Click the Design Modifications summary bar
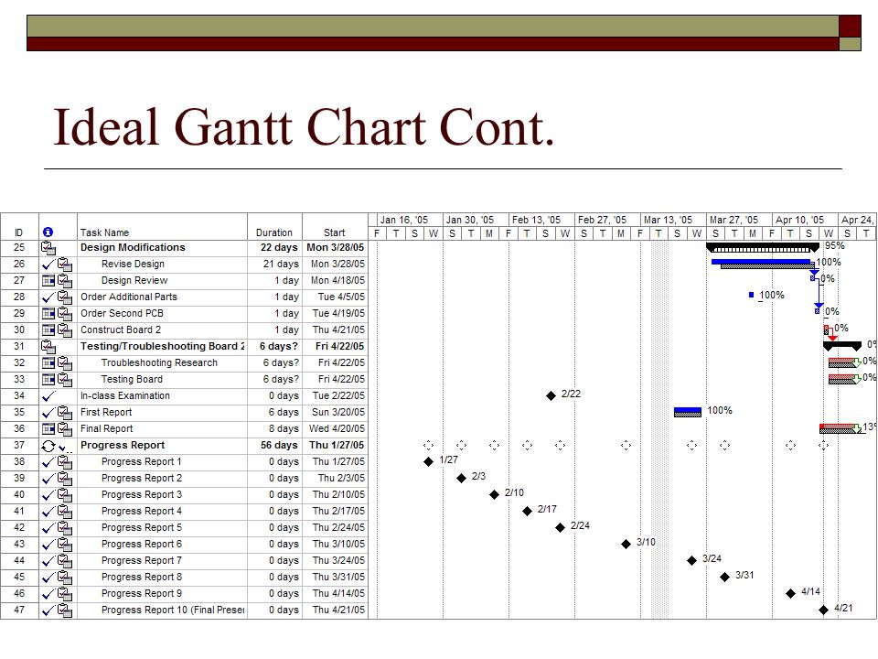Image resolution: width=878 pixels, height=659 pixels. tap(763, 247)
